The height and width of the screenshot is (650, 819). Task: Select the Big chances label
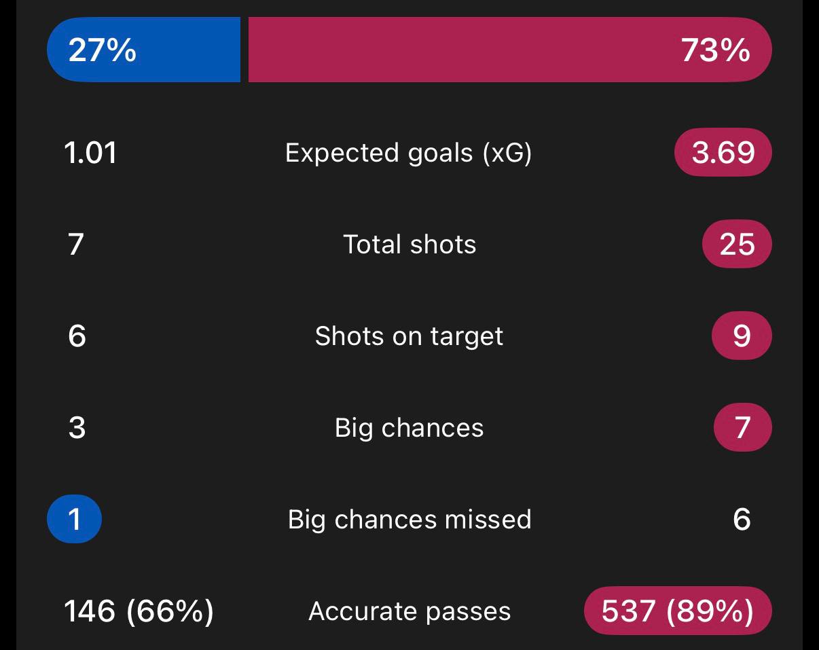(409, 428)
